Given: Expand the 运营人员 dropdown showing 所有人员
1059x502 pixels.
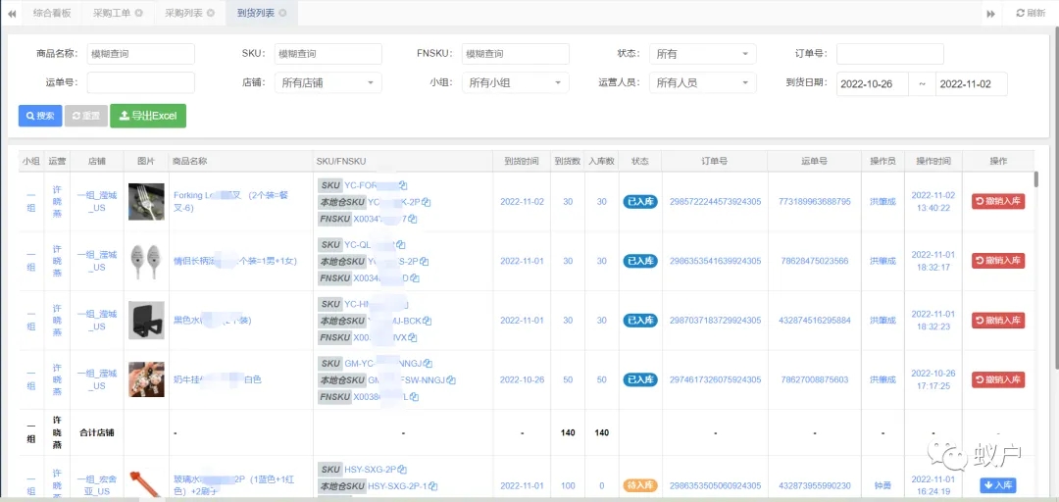Looking at the screenshot, I should (x=702, y=83).
